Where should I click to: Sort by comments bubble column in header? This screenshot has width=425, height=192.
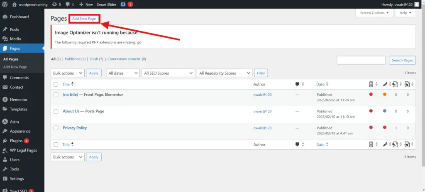point(300,84)
